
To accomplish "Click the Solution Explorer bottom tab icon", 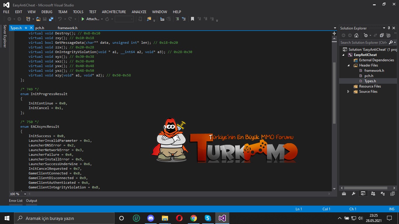I will tap(363, 194).
